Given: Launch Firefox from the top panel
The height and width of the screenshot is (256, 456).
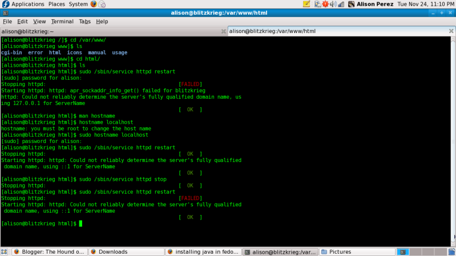Looking at the screenshot, I should tap(94, 4).
